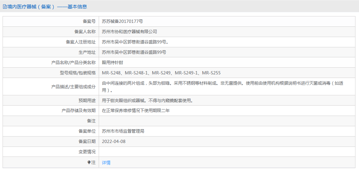This screenshot has width=359, height=171.
Task: Click the 备案日期 label
Action: click(x=87, y=141)
